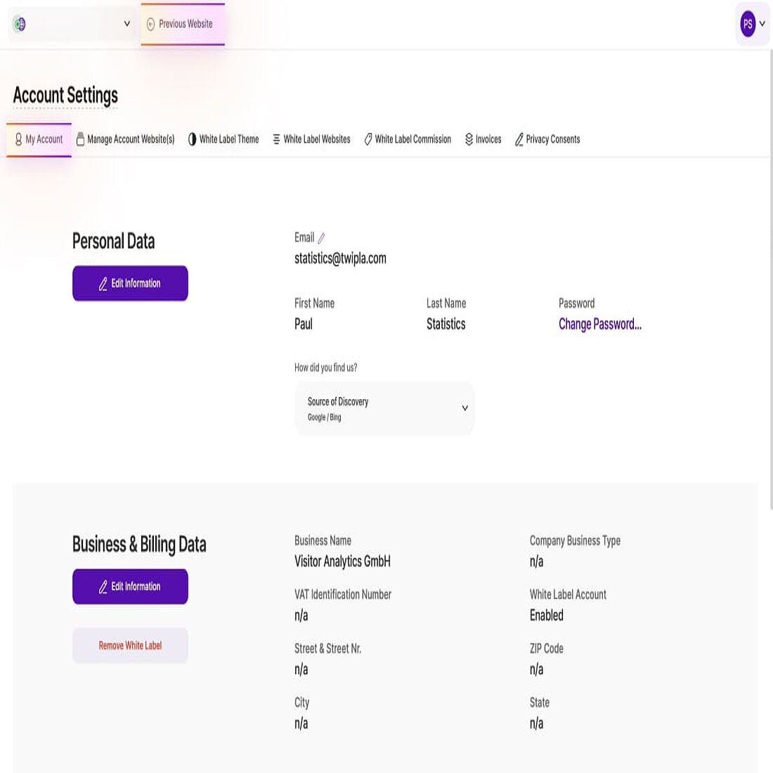The height and width of the screenshot is (773, 773).
Task: Click the Account Settings heading
Action: [65, 95]
